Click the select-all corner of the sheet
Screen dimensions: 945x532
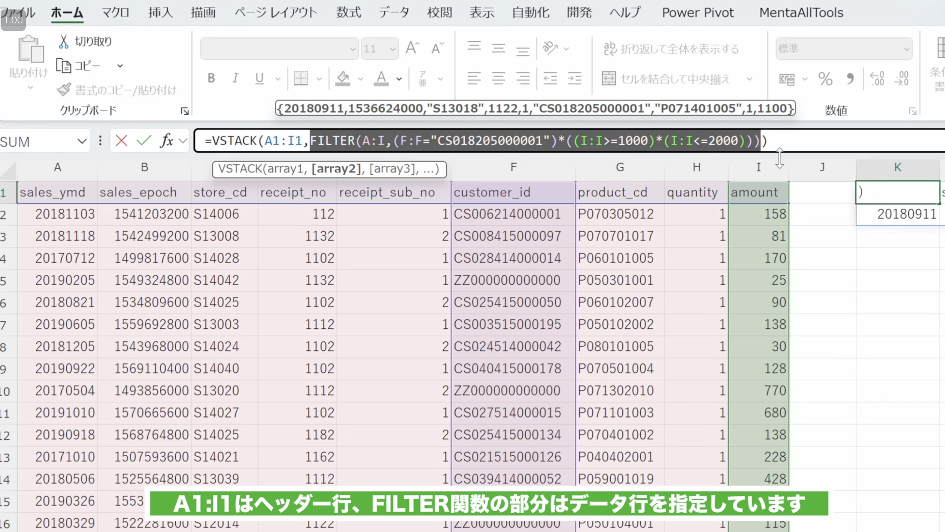[8, 170]
